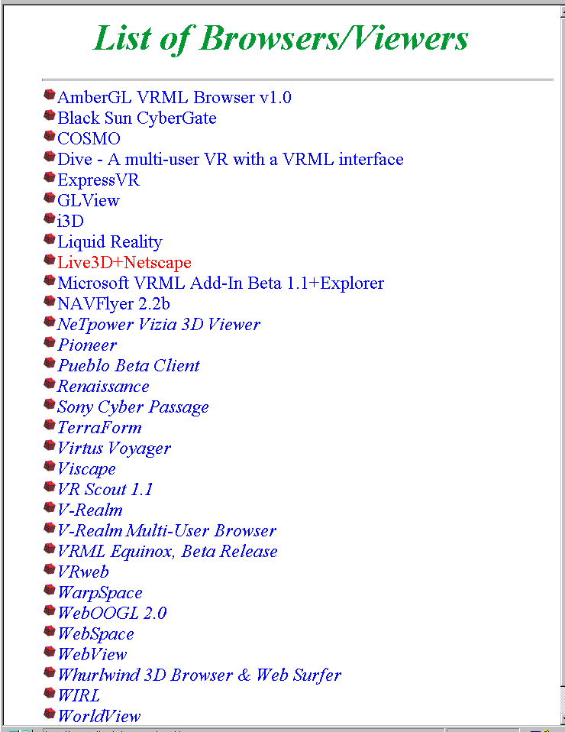The width and height of the screenshot is (565, 732).
Task: Click the cube bullet next to VRweb
Action: pyautogui.click(x=50, y=569)
